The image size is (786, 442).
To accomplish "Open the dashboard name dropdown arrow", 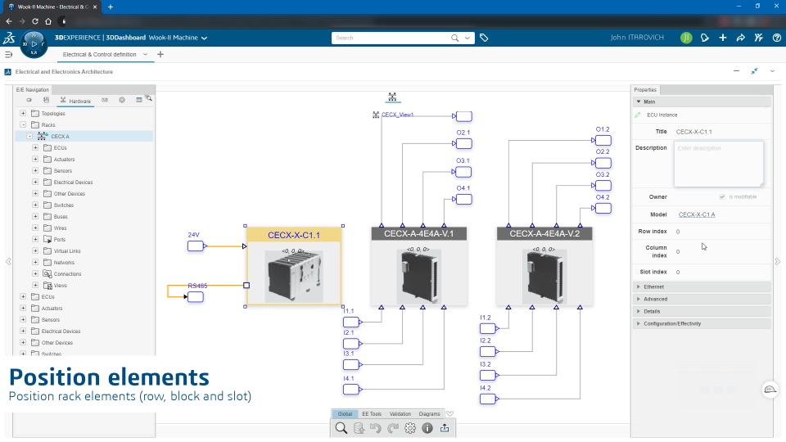I will point(204,38).
